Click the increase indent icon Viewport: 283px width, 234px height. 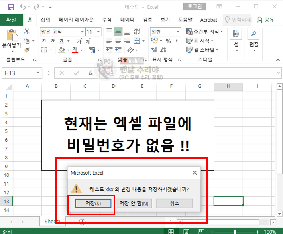pos(118,50)
